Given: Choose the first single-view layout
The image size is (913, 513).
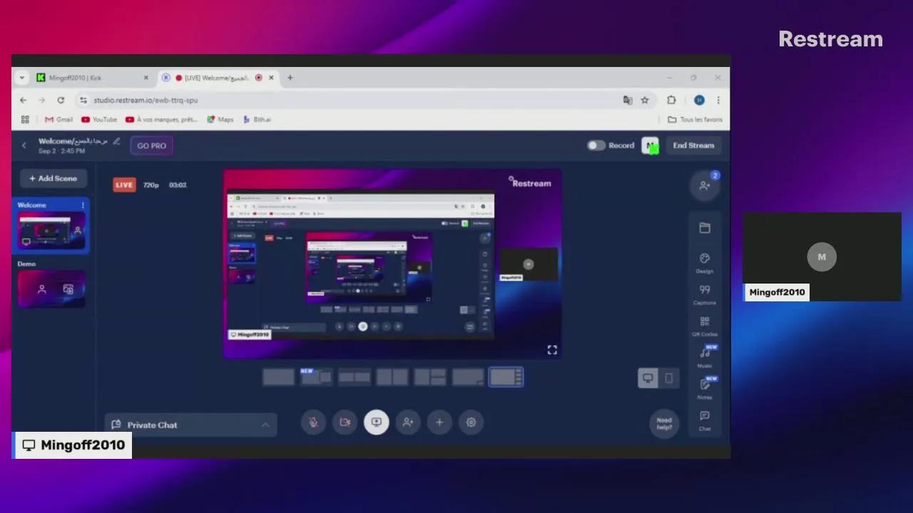Looking at the screenshot, I should click(278, 378).
